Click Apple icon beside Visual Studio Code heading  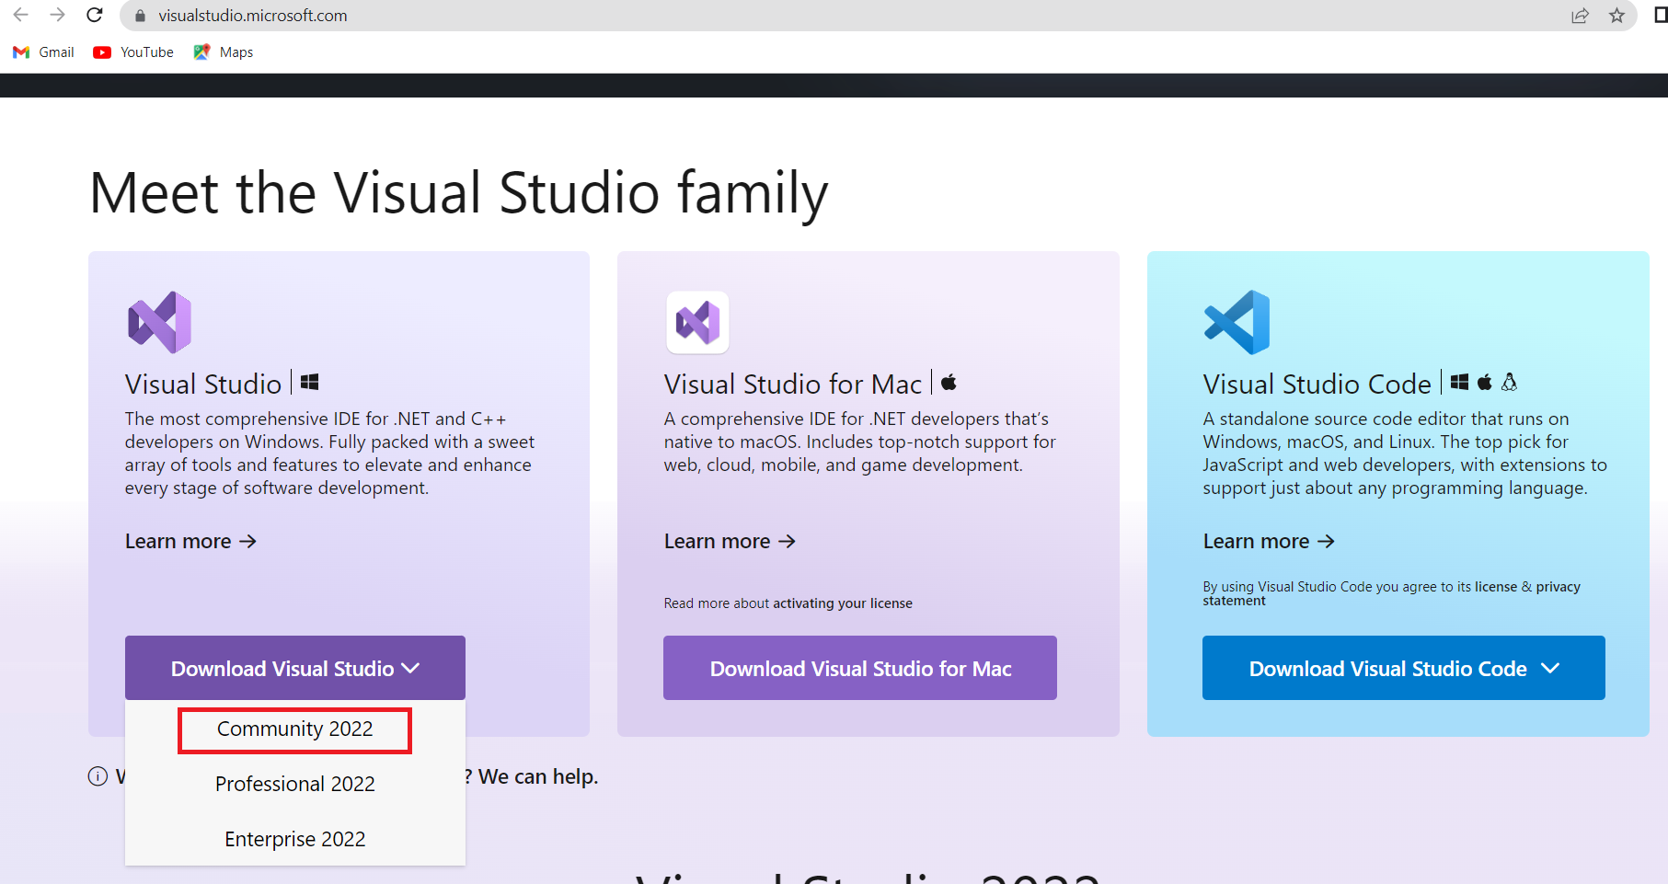click(x=1484, y=382)
